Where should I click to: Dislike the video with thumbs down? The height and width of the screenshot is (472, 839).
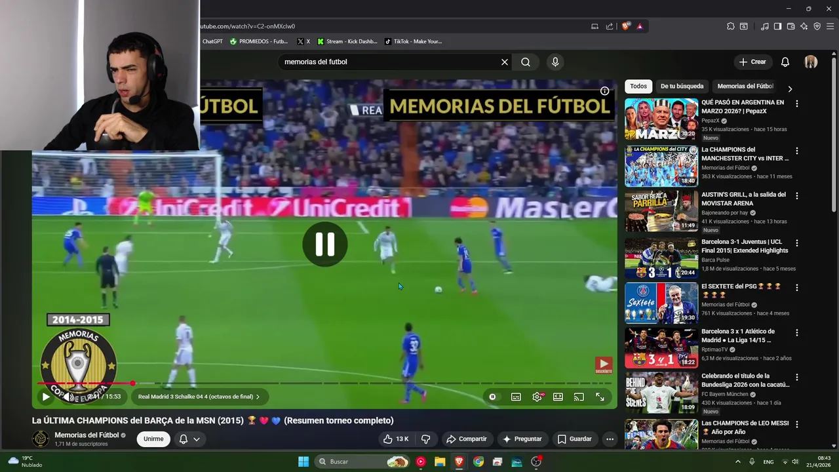coord(426,439)
